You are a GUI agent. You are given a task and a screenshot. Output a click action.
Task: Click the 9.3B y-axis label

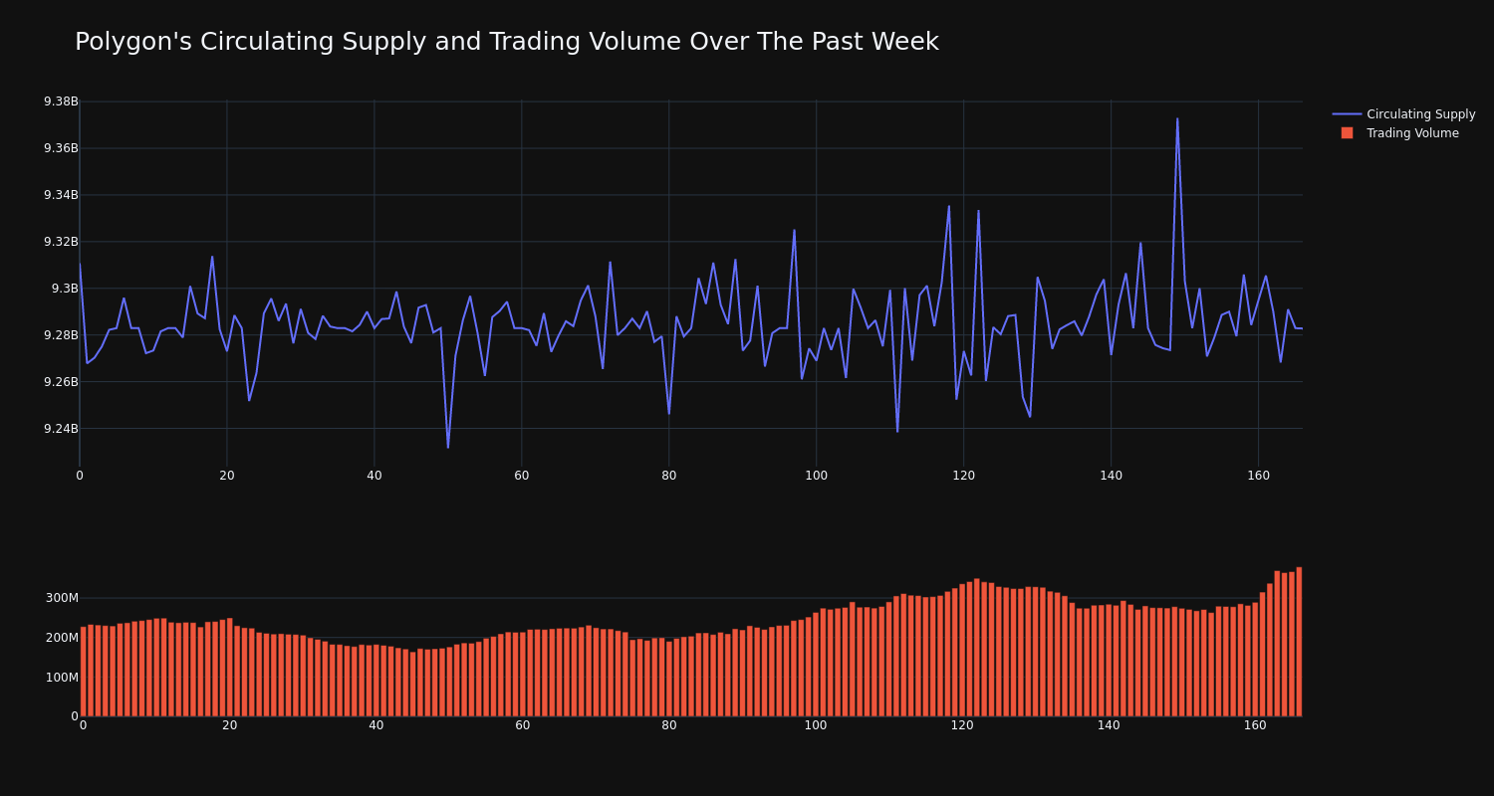65,289
